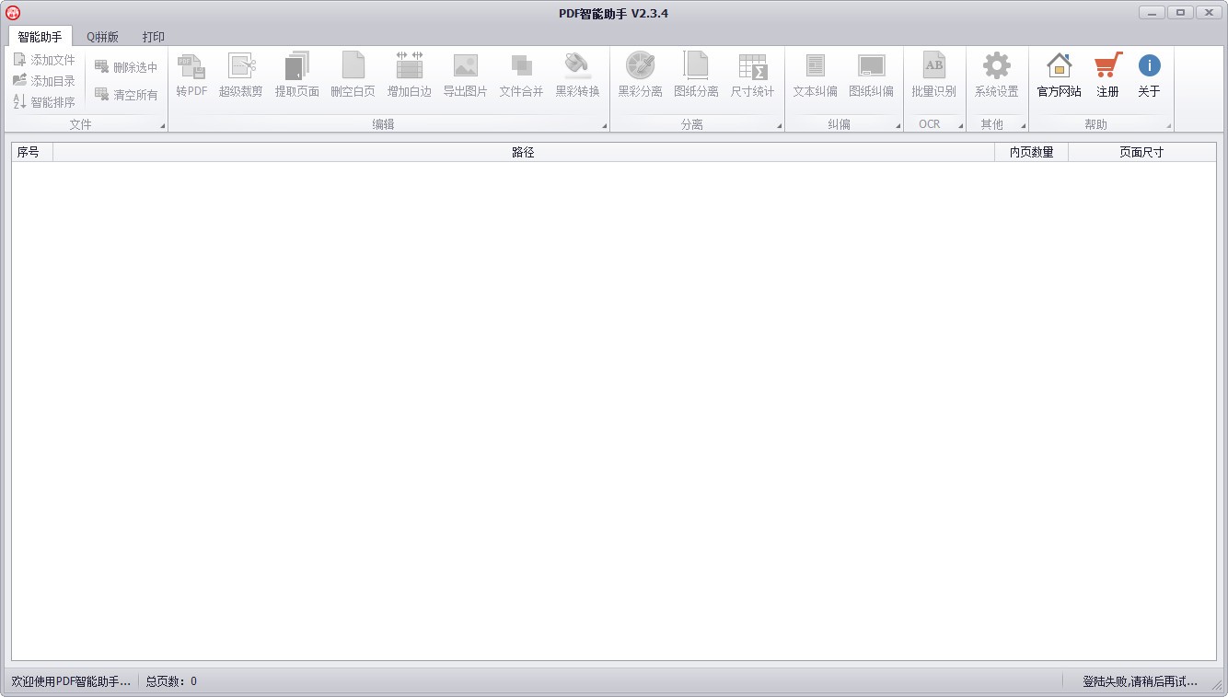
Task: Click the 文本纠偏 text deskew icon
Action: [815, 65]
